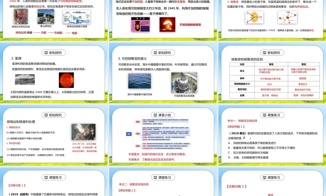Image resolution: width=326 pixels, height=196 pixels.
Task: Click the red subheading 2. 存在的问题:
Action: coord(13,143)
